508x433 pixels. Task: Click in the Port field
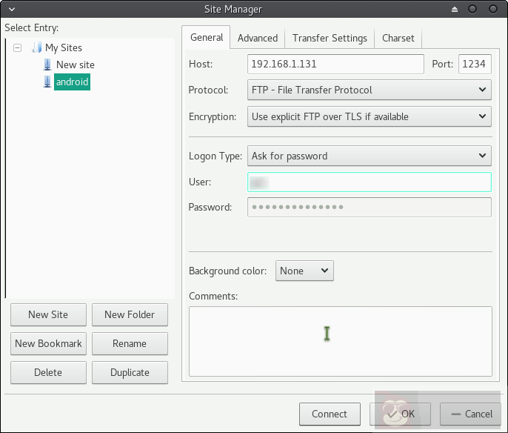click(x=474, y=64)
